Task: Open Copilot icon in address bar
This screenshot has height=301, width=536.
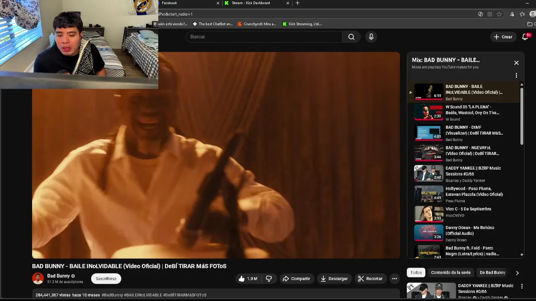Action: [480, 14]
